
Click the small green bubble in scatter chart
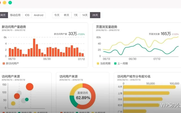click(x=27, y=99)
